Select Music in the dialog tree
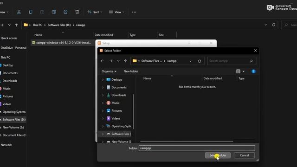Screen dimensions: 297x167 116,103
